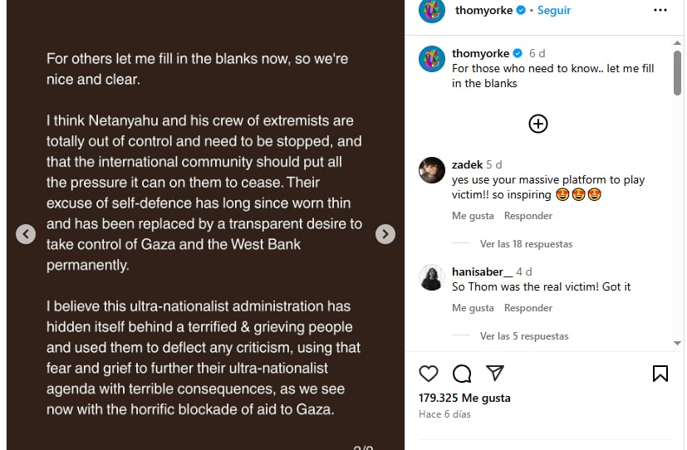This screenshot has width=687, height=450.
Task: Advance to the next carousel slide
Action: point(385,234)
